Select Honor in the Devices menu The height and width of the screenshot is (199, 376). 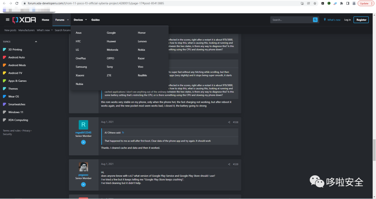point(142,33)
